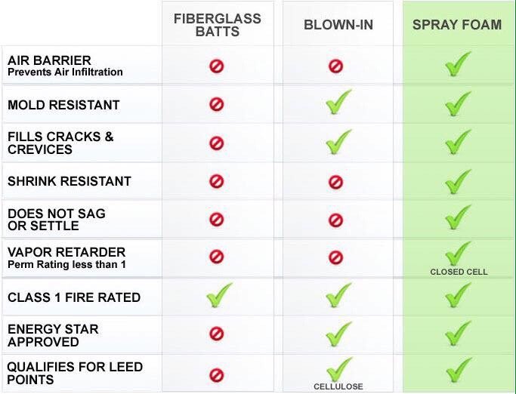Click Fiberglass Batts vapor retarder prohibited icon
This screenshot has width=516, height=394.
(217, 257)
